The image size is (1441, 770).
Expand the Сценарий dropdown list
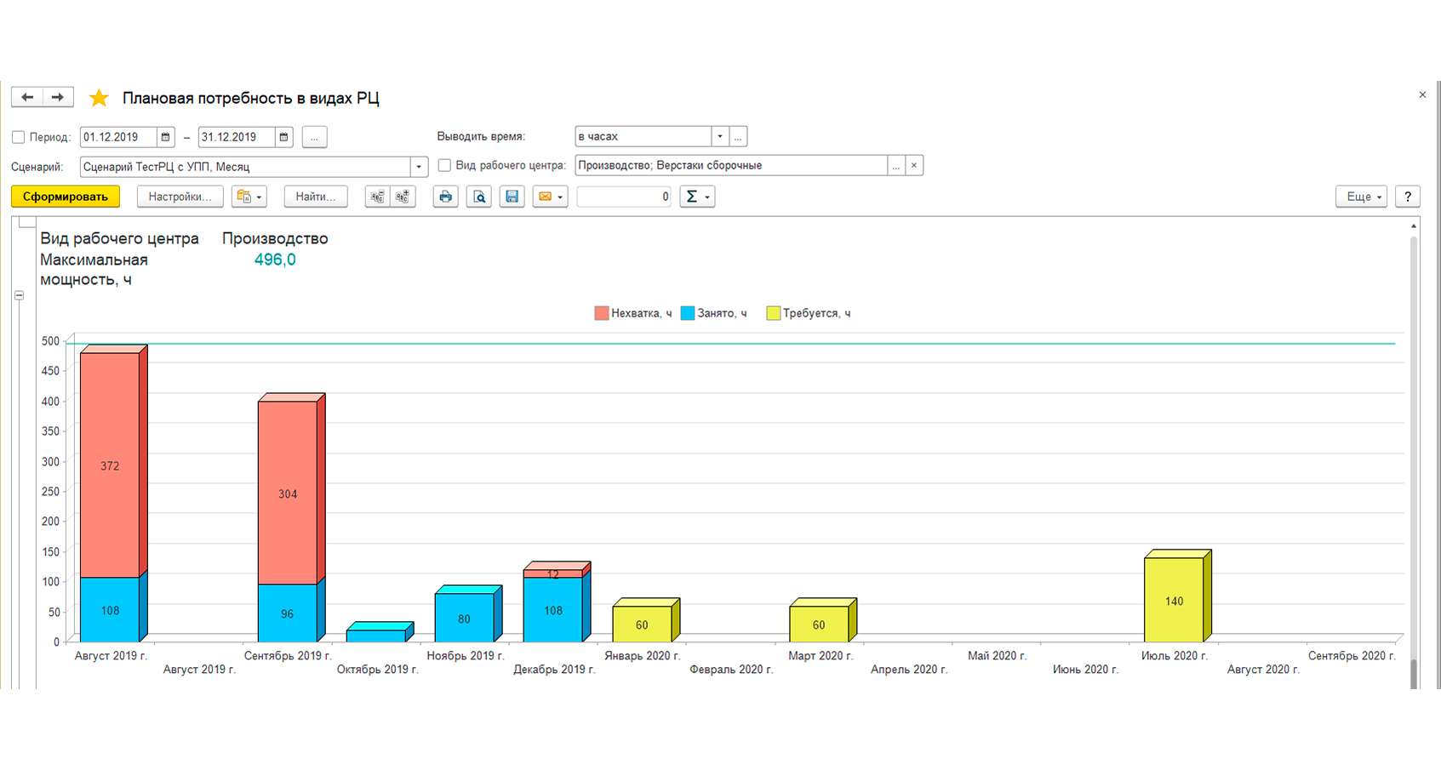pos(419,167)
